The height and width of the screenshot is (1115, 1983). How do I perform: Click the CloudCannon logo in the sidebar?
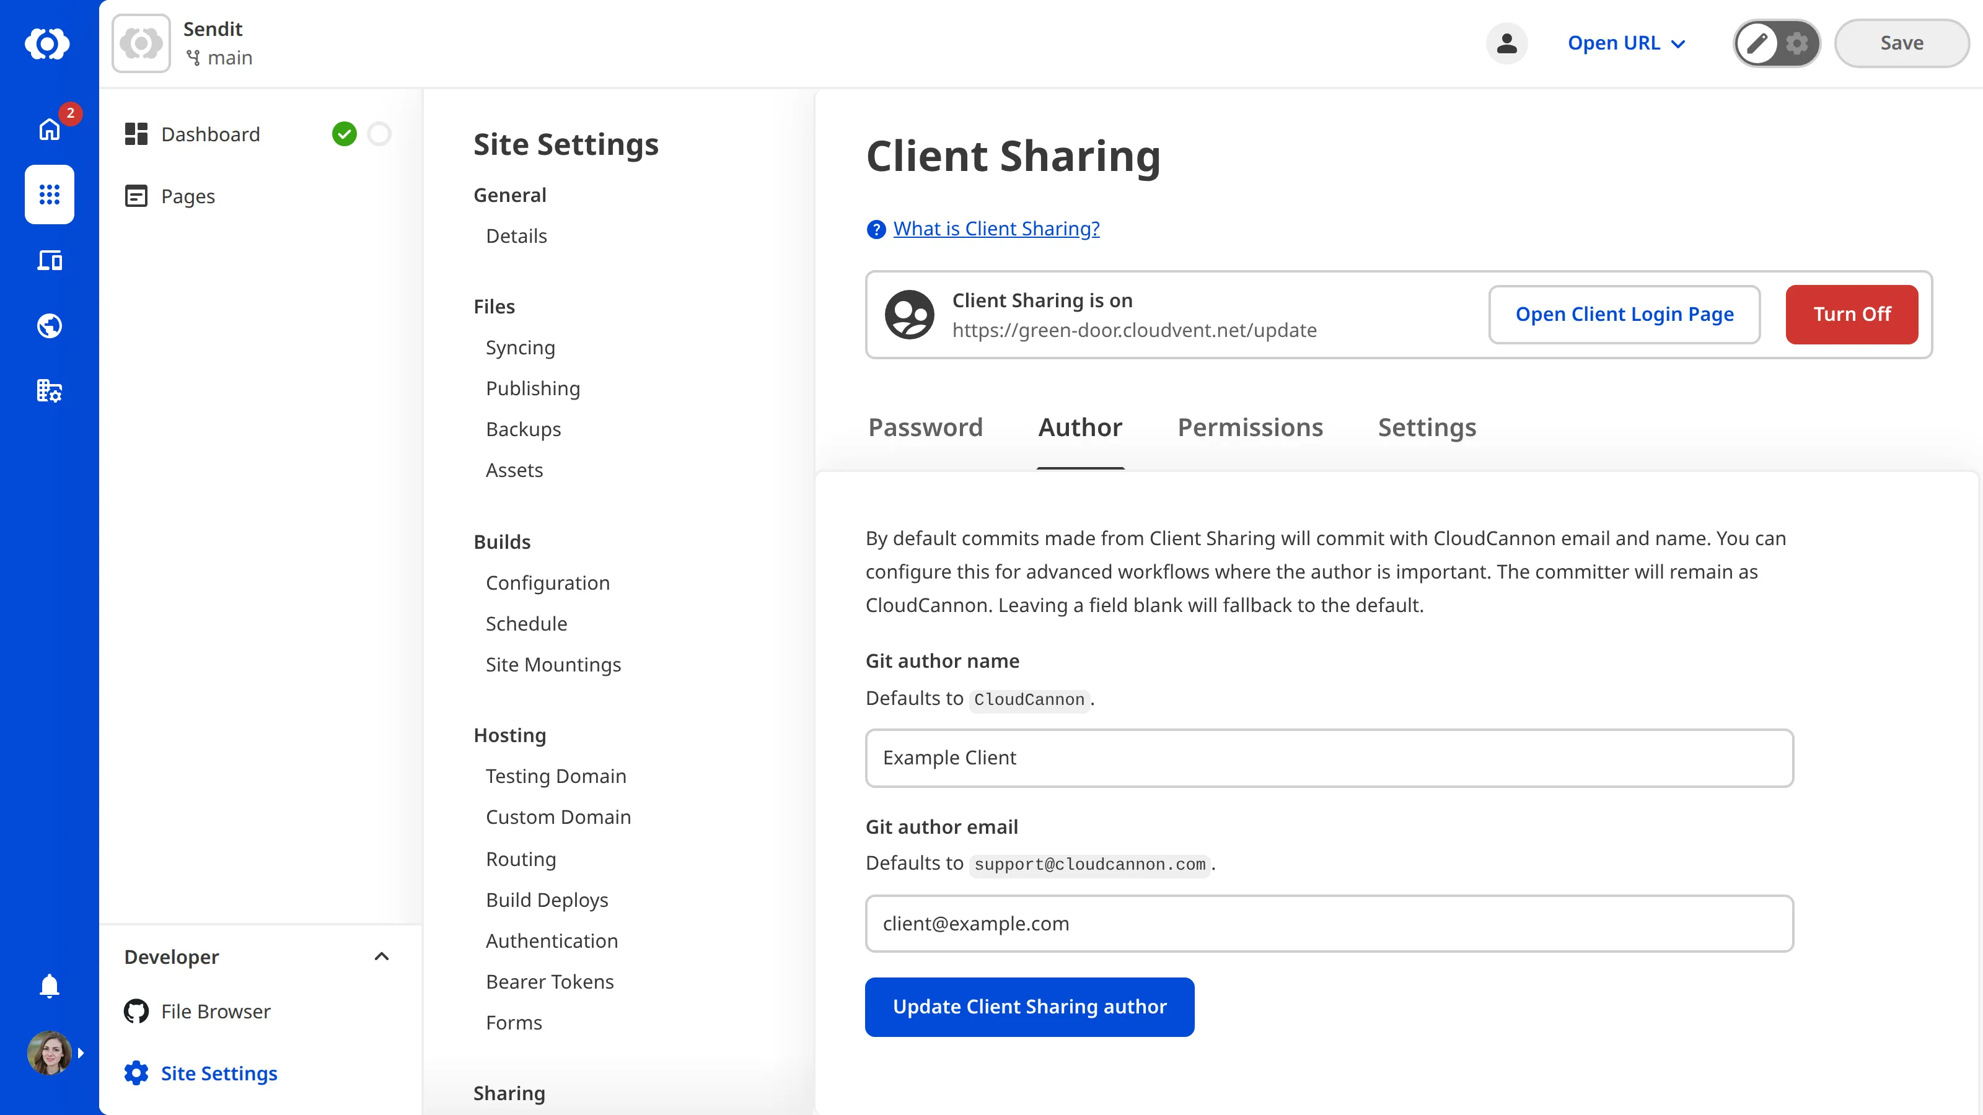pyautogui.click(x=48, y=44)
